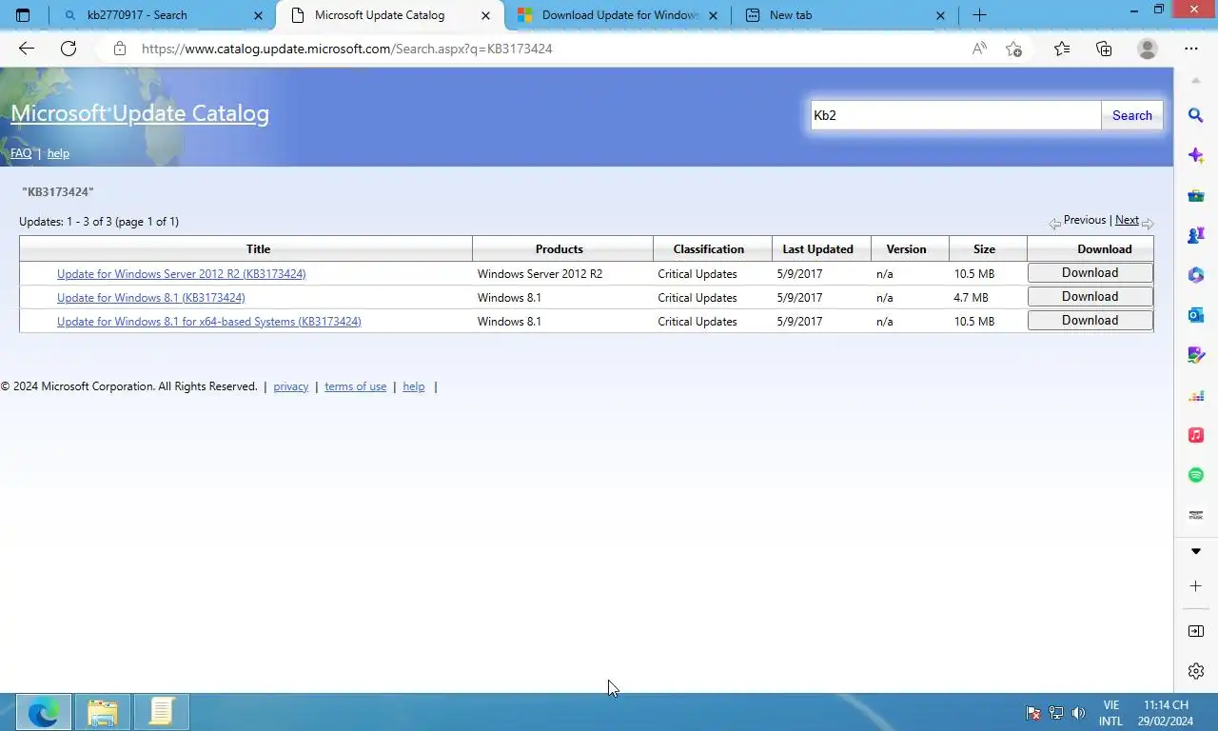Open the terms of use link
Viewport: 1218px width, 731px height.
(x=356, y=386)
